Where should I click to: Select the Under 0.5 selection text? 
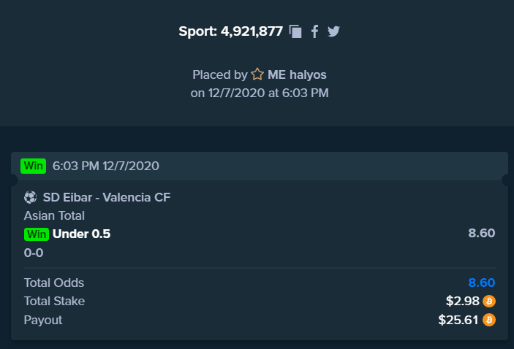click(x=82, y=234)
